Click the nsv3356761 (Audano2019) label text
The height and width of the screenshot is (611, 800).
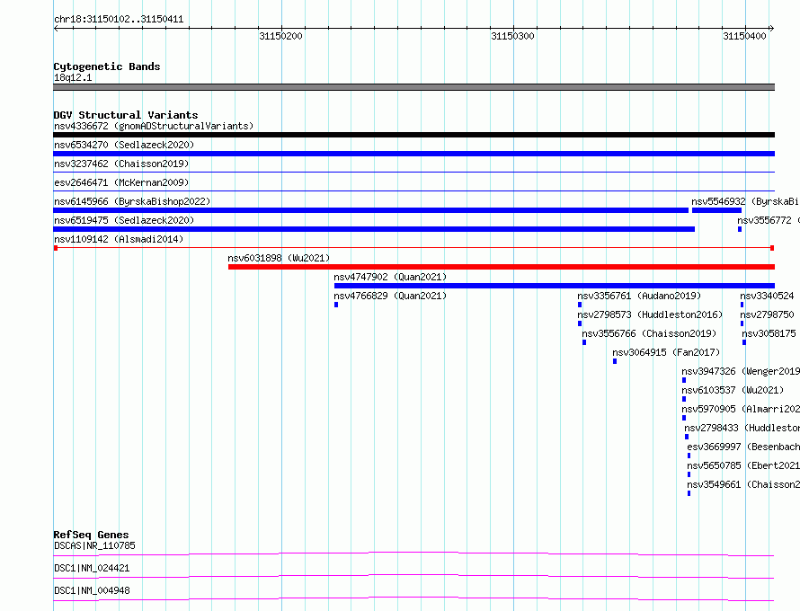point(639,296)
